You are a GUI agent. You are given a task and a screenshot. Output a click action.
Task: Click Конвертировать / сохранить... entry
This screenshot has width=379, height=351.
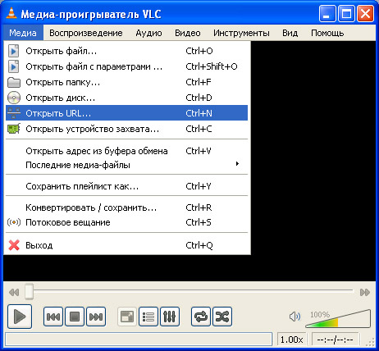(x=126, y=207)
